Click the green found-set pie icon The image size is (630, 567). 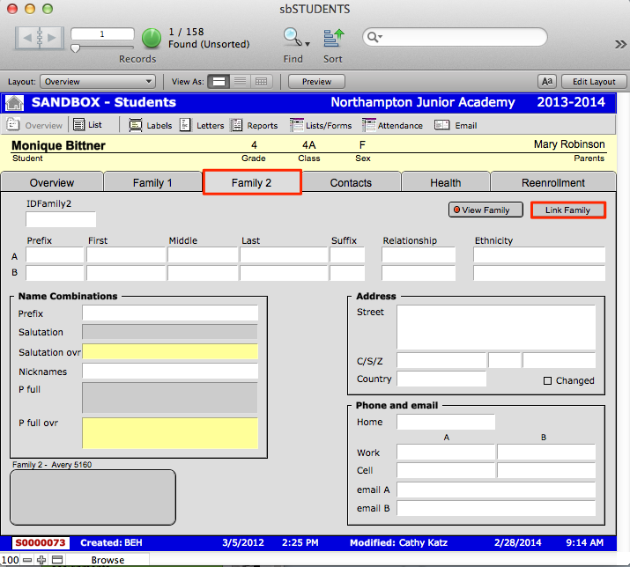[152, 38]
